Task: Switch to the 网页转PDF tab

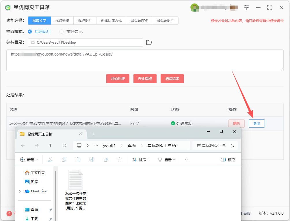Action: pyautogui.click(x=139, y=21)
